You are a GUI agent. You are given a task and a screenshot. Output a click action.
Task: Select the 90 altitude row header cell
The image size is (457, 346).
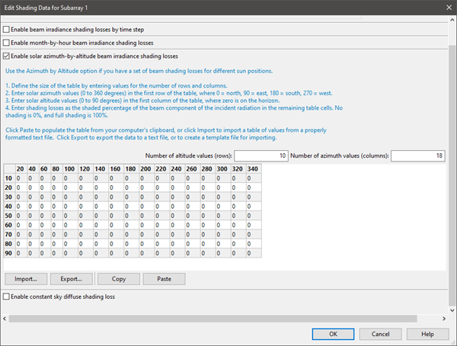pos(9,255)
